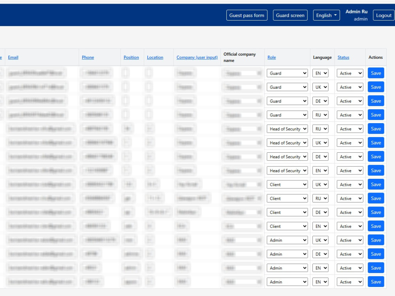Sort table by Phone column
The height and width of the screenshot is (296, 395).
(x=88, y=57)
